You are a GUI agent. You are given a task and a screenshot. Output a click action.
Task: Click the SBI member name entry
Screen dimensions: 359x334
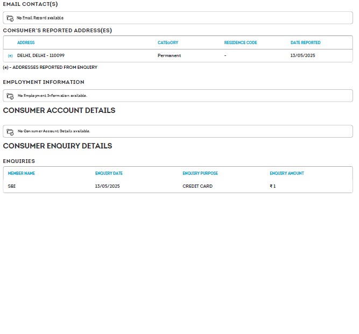point(12,186)
